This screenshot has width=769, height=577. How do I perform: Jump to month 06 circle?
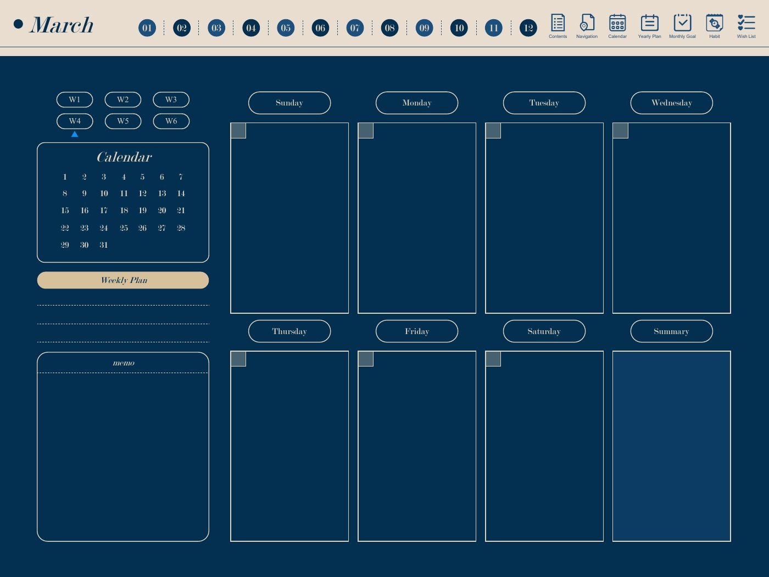320,28
